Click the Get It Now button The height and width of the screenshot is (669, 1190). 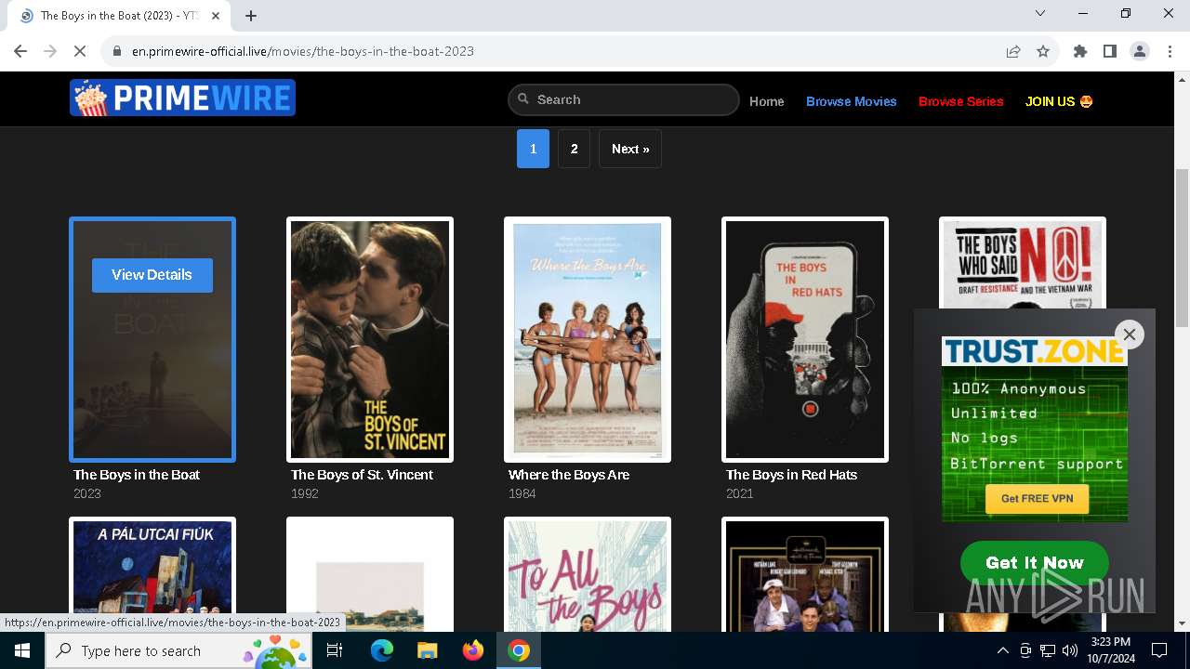(1035, 562)
